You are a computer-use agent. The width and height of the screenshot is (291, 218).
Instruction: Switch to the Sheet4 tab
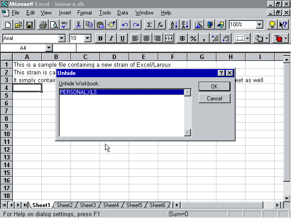(111, 205)
